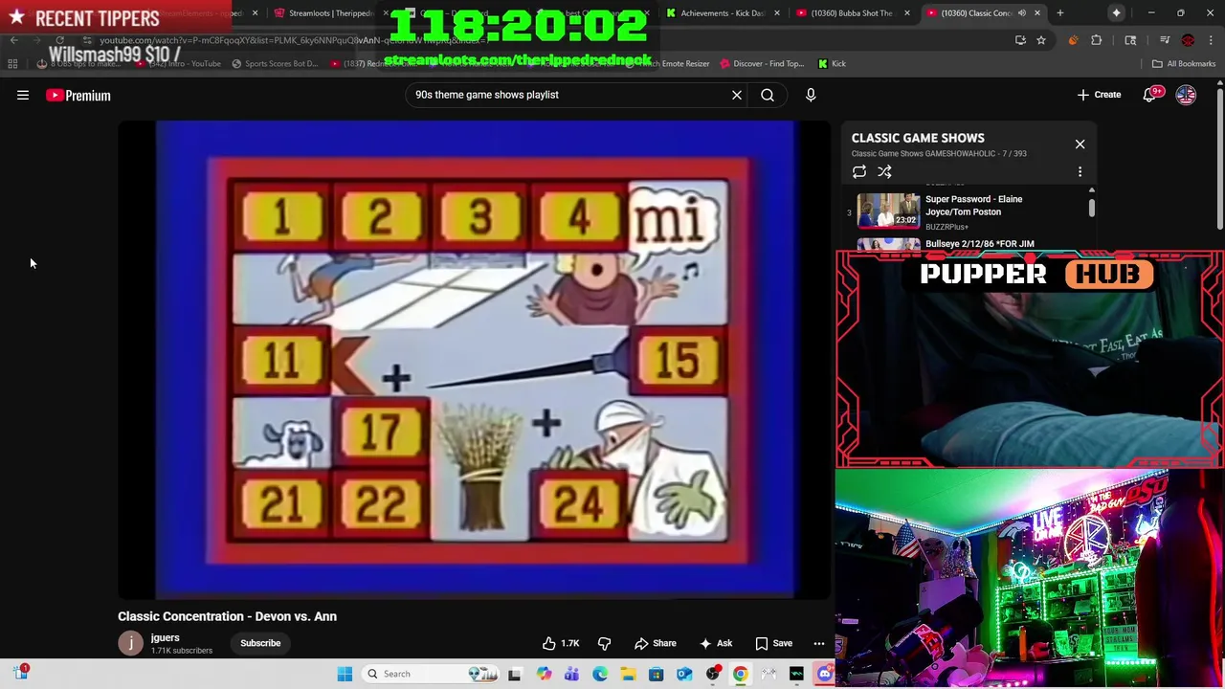Start voice search with microphone
This screenshot has width=1225, height=689.
click(811, 95)
